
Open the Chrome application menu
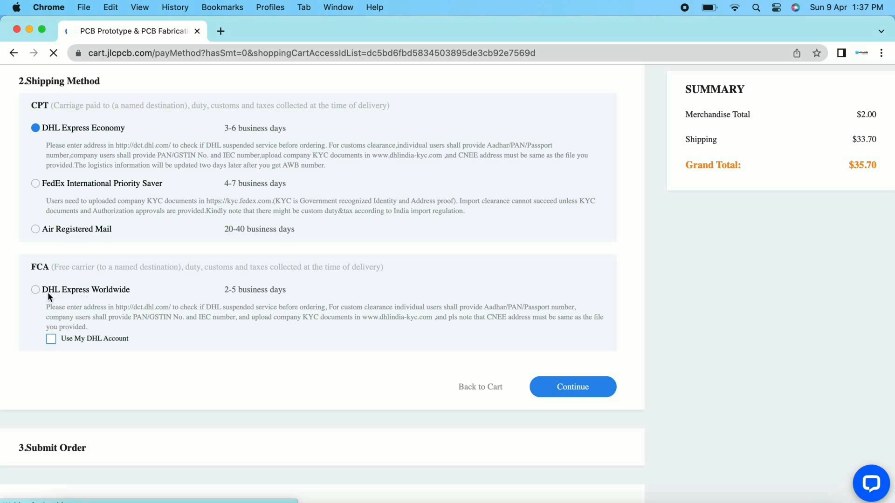tap(48, 7)
